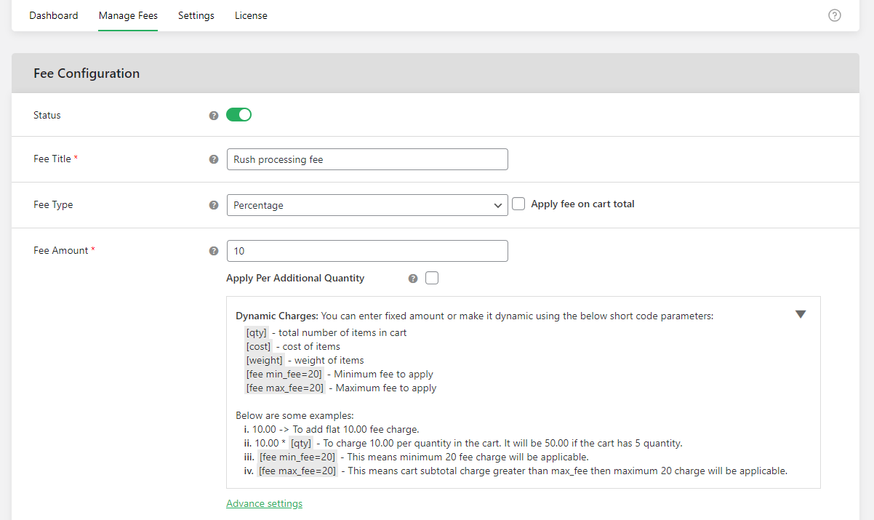This screenshot has height=520, width=874.
Task: Select the Dynamic Charges bold heading
Action: tap(277, 316)
